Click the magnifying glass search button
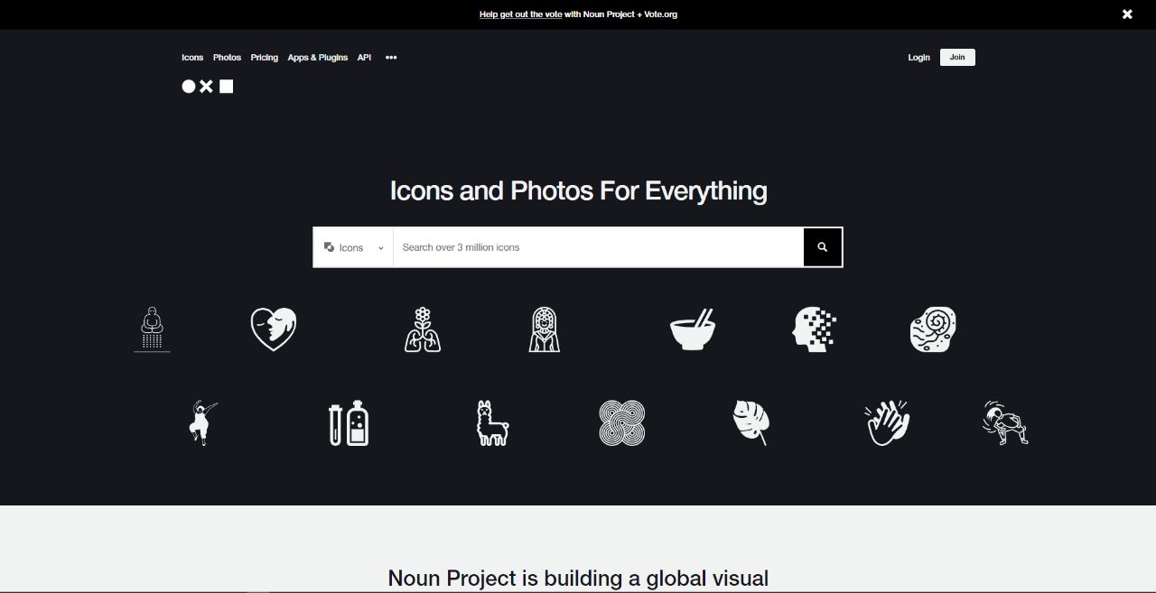This screenshot has width=1156, height=593. click(x=823, y=247)
